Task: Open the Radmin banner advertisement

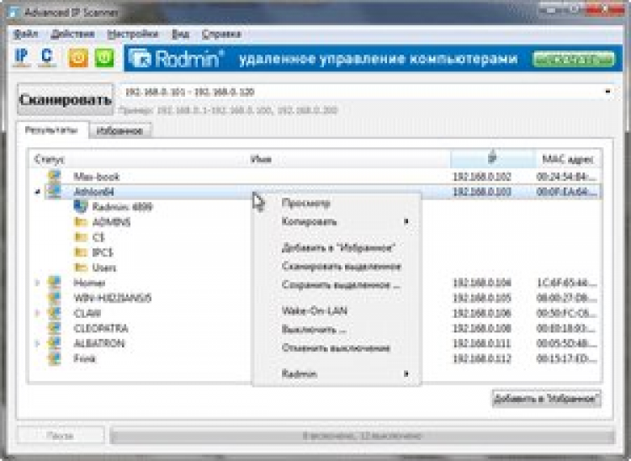Action: click(x=373, y=58)
